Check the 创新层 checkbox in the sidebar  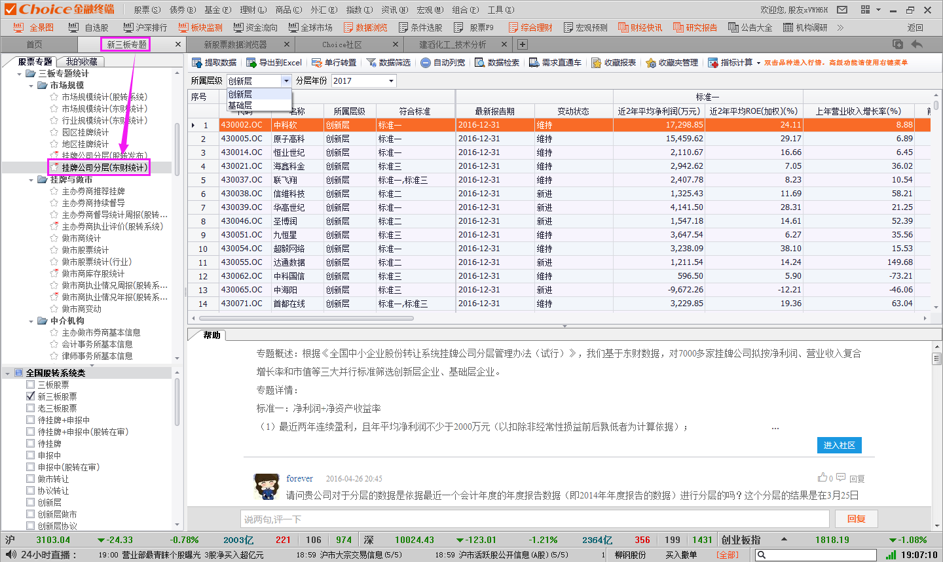[x=31, y=502]
